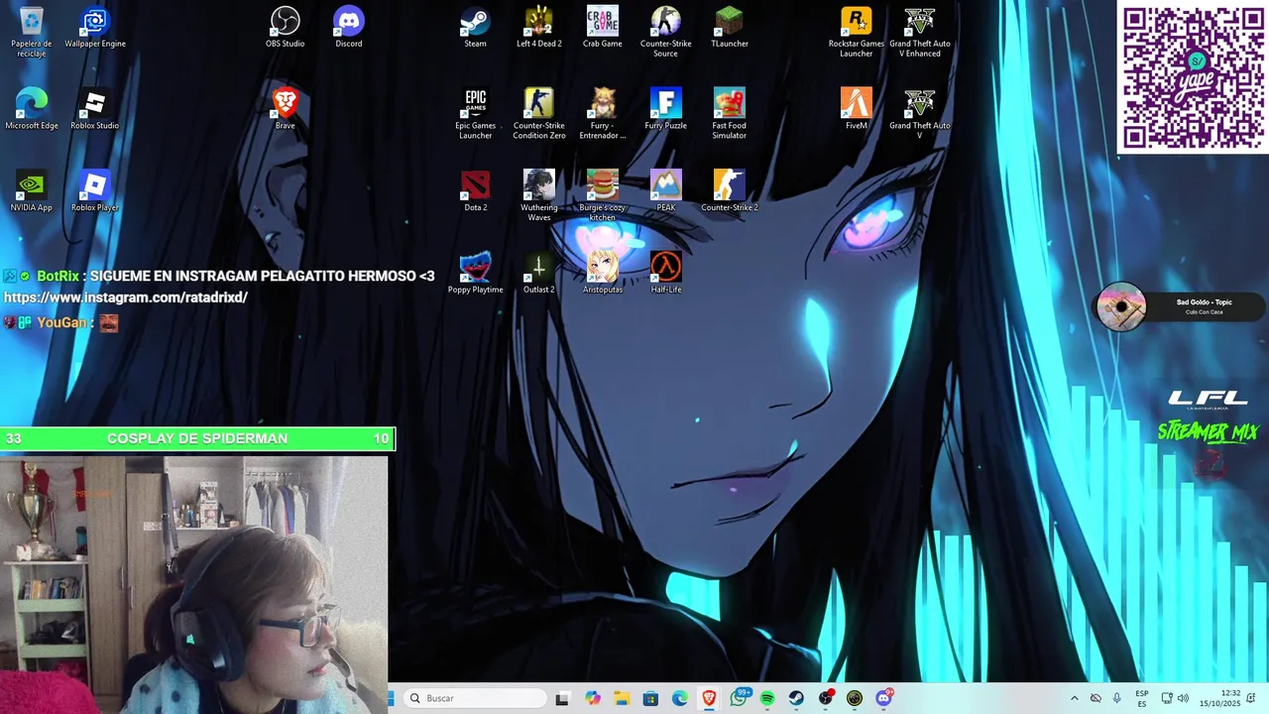The width and height of the screenshot is (1269, 714).
Task: Open the notifications bell in taskbar
Action: 1253,698
